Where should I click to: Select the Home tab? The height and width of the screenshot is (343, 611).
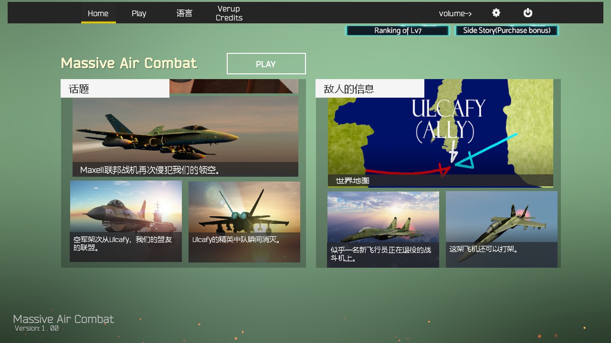tap(98, 13)
